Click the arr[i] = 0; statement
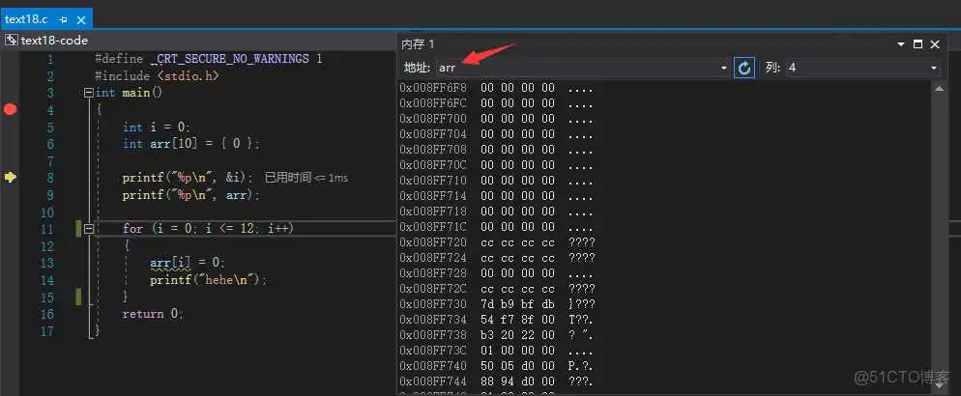Image resolution: width=961 pixels, height=396 pixels. tap(189, 263)
